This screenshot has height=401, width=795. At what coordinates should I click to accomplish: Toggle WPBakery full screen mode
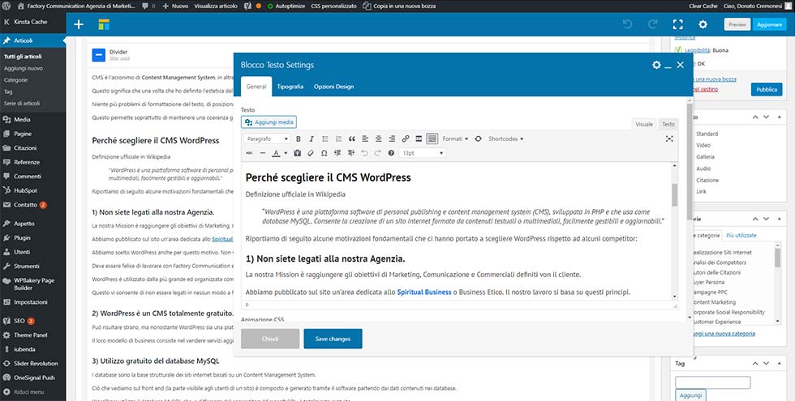click(x=678, y=24)
